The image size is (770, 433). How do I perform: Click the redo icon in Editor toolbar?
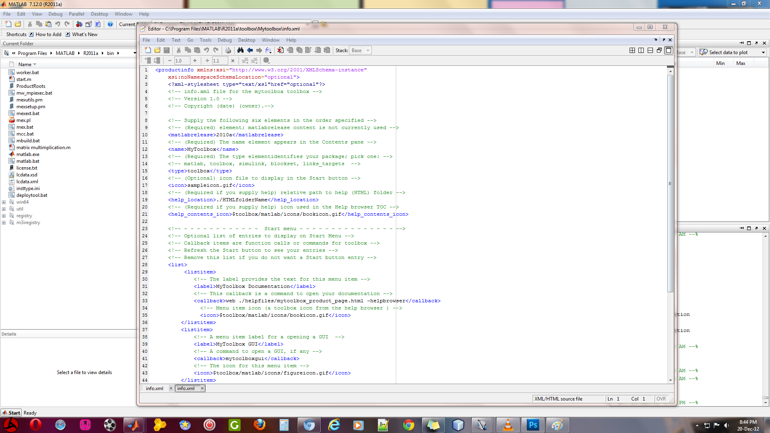216,50
